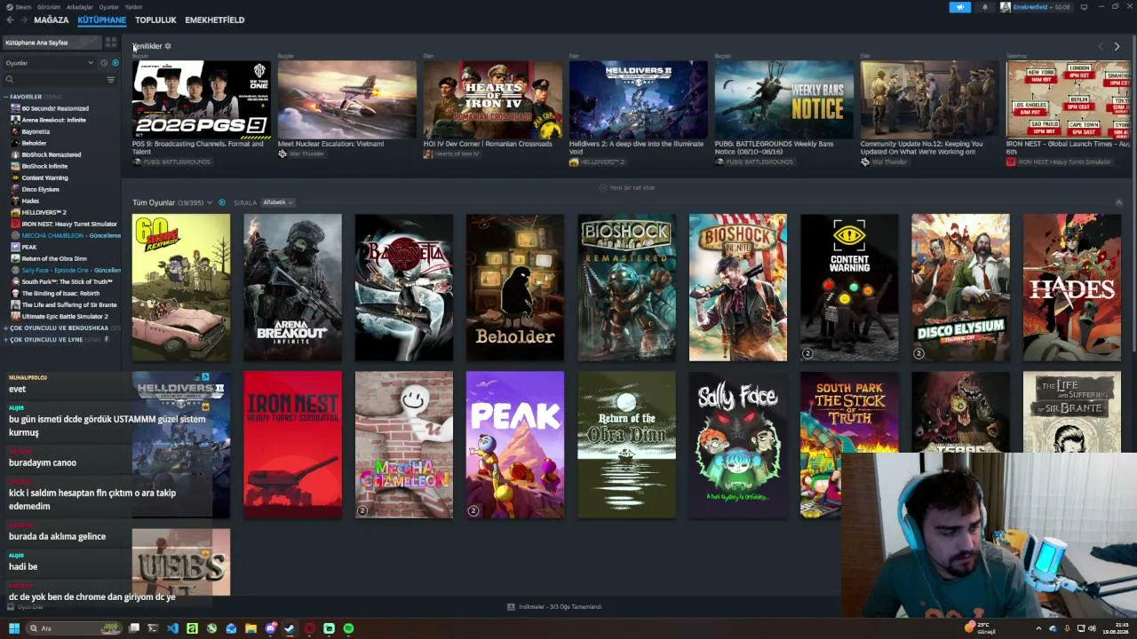This screenshot has height=639, width=1137.
Task: Click the Add Game icon bottom left
Action: coord(10,607)
